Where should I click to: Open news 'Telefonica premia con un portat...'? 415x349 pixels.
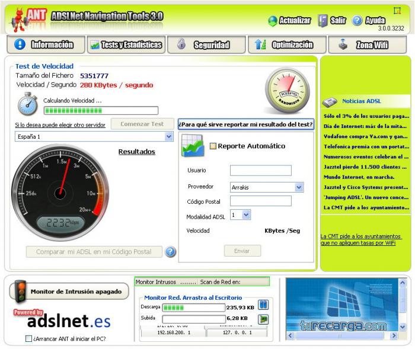click(x=366, y=146)
